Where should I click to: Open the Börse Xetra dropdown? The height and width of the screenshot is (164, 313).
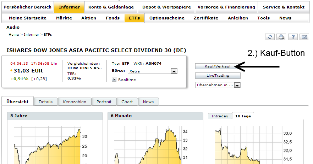pyautogui.click(x=153, y=71)
